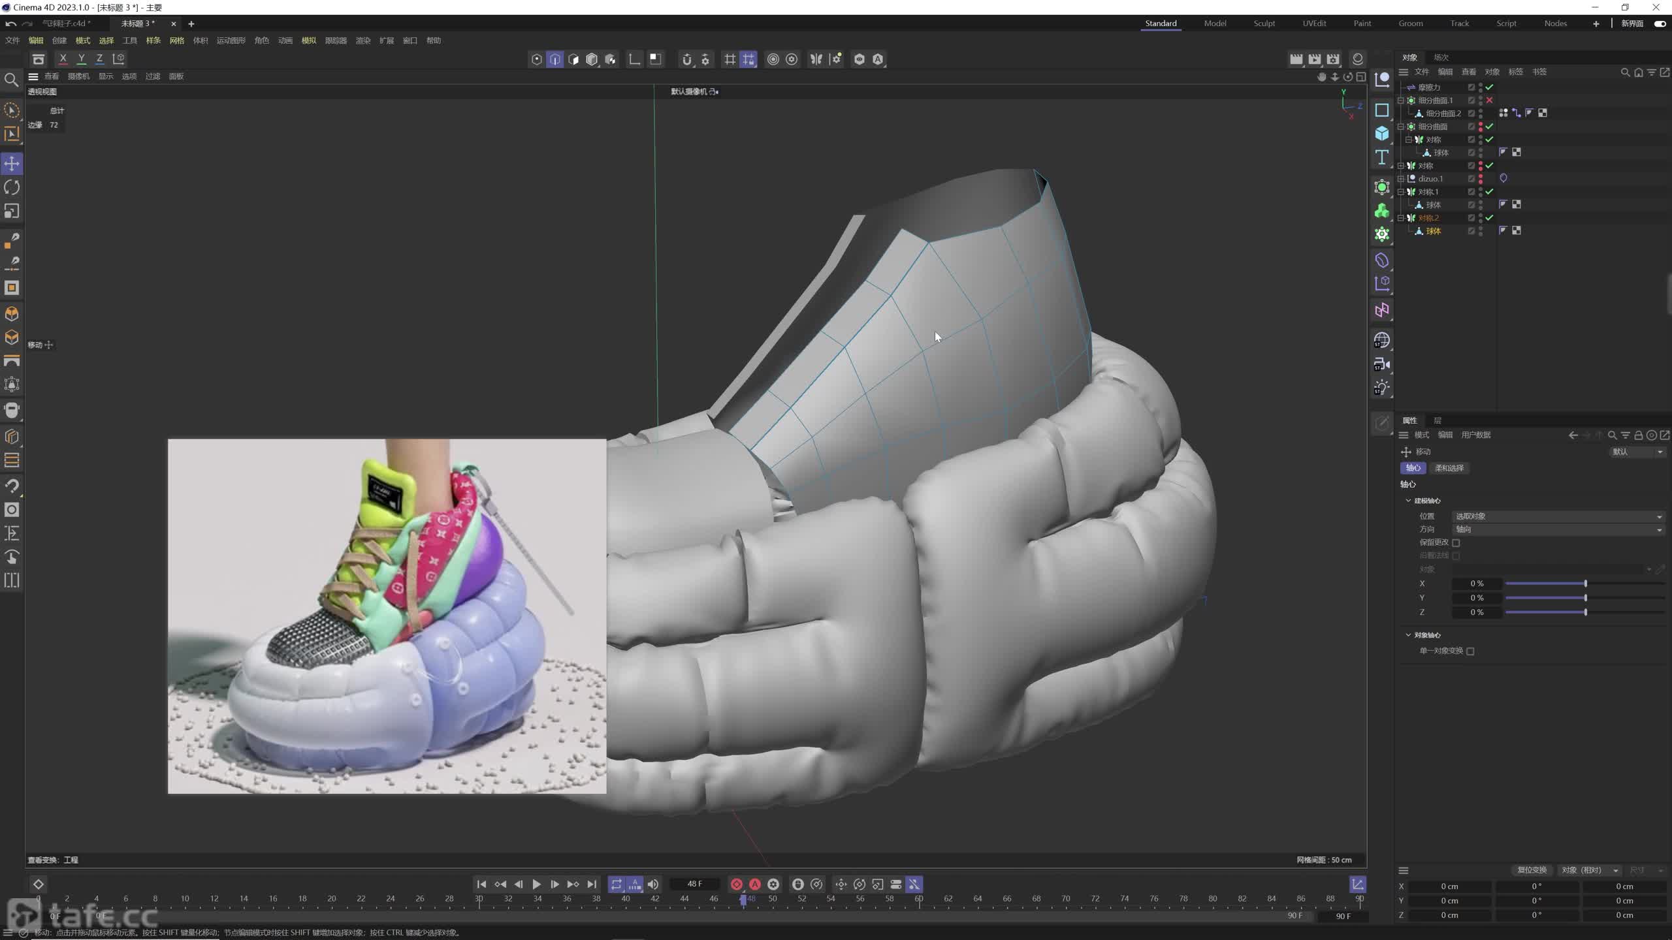Click the Cube primitive icon
The width and height of the screenshot is (1672, 940).
click(x=1382, y=134)
